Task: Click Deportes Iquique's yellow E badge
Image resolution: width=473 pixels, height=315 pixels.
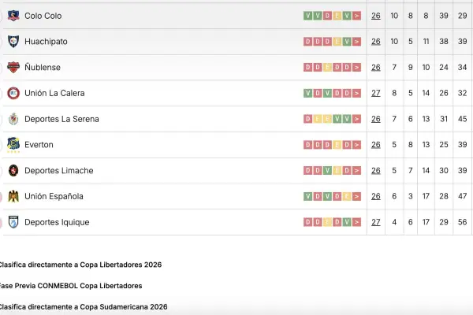Action: click(x=327, y=222)
